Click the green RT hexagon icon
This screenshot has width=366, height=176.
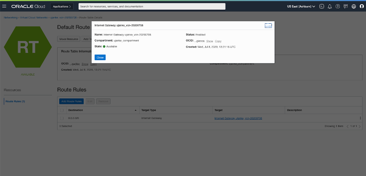pos(28,47)
